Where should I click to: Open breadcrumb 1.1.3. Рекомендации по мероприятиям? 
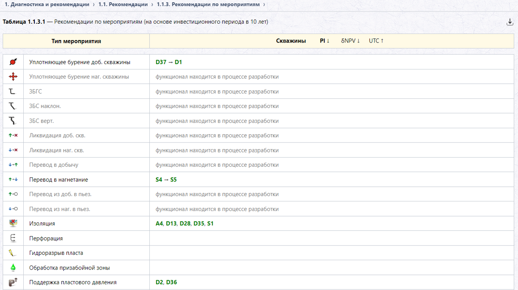[x=208, y=4]
